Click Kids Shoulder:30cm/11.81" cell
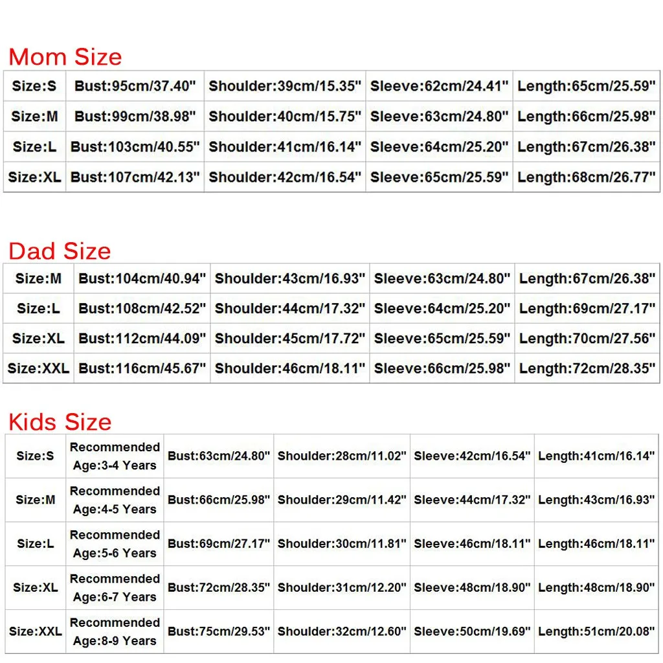Image resolution: width=663 pixels, height=663 pixels. click(342, 544)
